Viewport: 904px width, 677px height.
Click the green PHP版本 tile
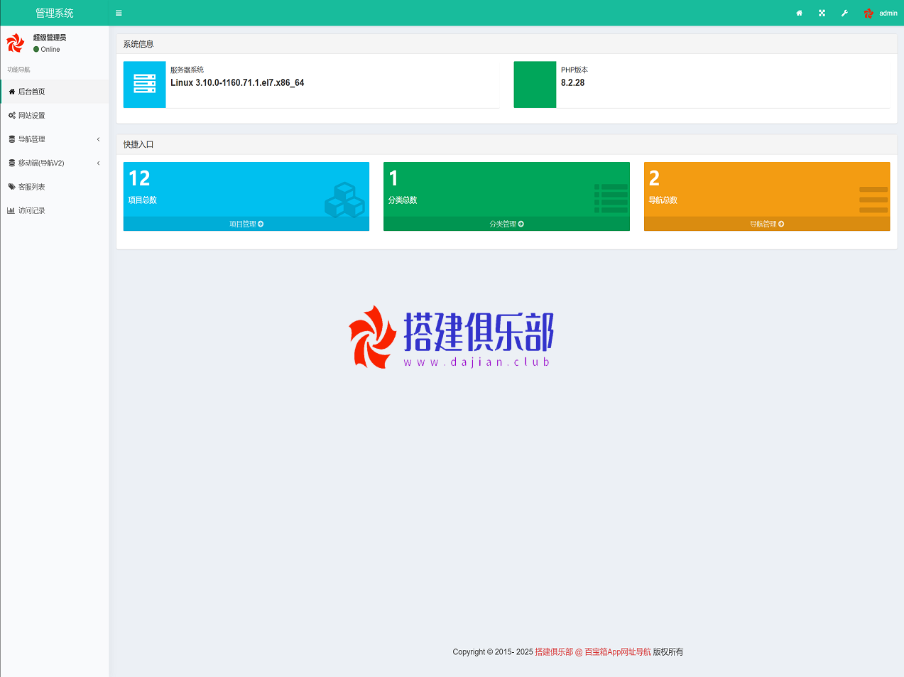535,85
